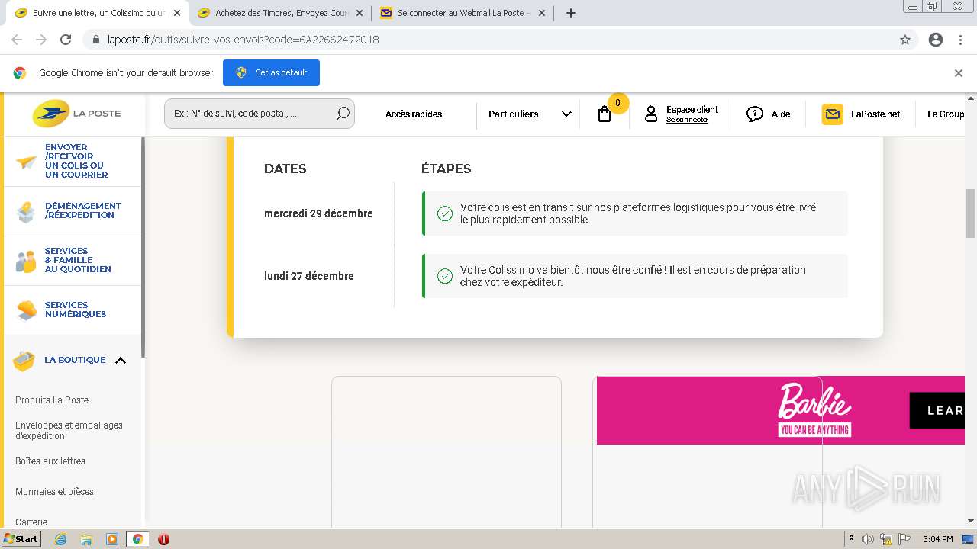Click the LEARN button on the Barbie ad
977x549 pixels.
tap(937, 410)
